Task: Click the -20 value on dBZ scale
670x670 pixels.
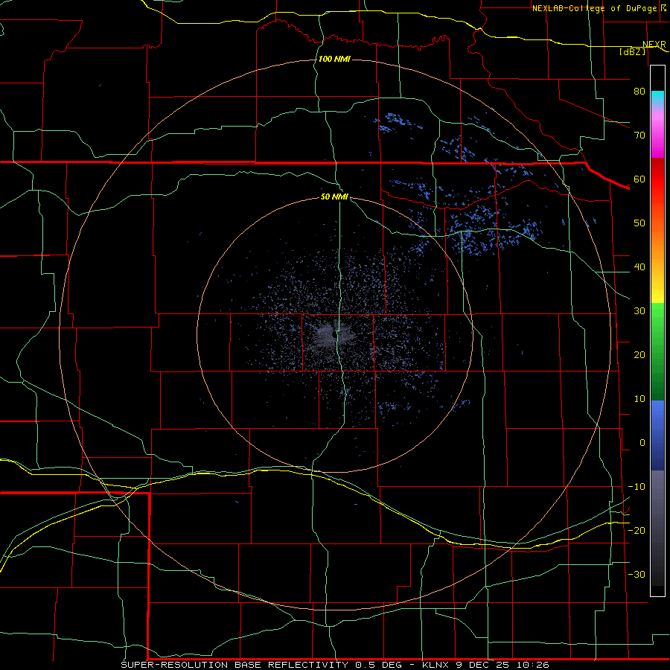Action: pos(636,530)
